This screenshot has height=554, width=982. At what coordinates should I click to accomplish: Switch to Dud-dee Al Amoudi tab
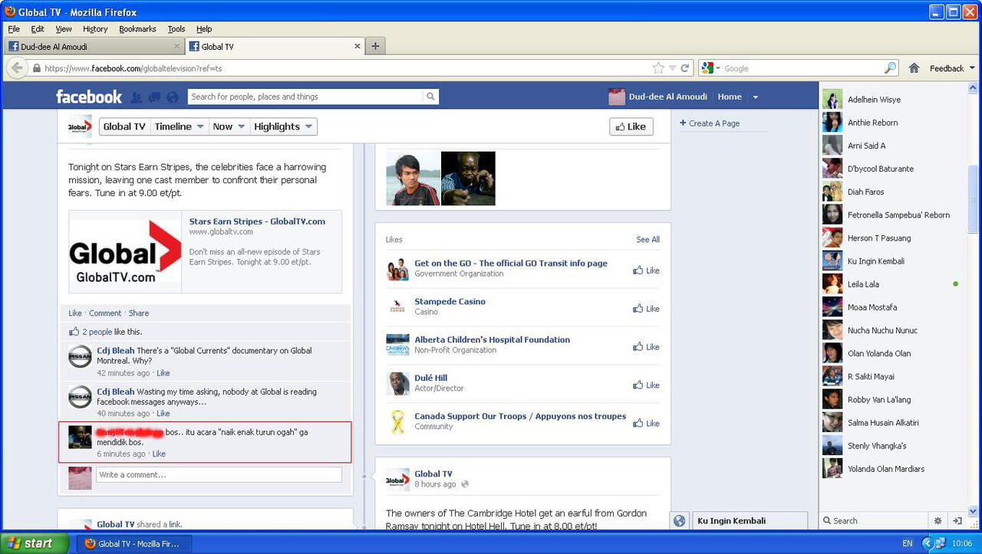(x=94, y=46)
